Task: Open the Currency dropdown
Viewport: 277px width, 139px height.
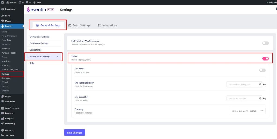Action: (248, 111)
